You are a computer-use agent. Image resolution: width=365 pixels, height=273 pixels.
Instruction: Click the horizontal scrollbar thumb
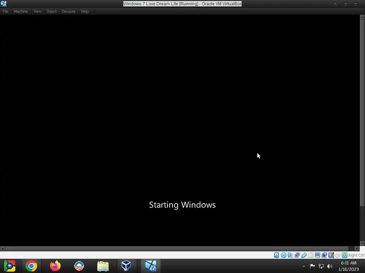click(177, 248)
